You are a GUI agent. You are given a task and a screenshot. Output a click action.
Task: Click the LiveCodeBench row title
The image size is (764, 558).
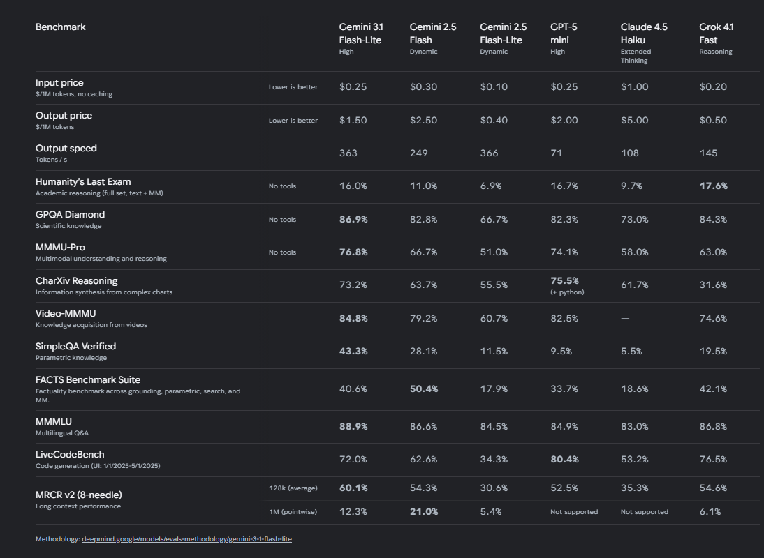point(70,454)
